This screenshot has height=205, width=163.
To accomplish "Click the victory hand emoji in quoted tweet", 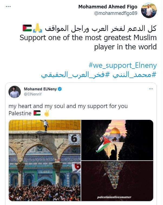I will pos(47,113).
